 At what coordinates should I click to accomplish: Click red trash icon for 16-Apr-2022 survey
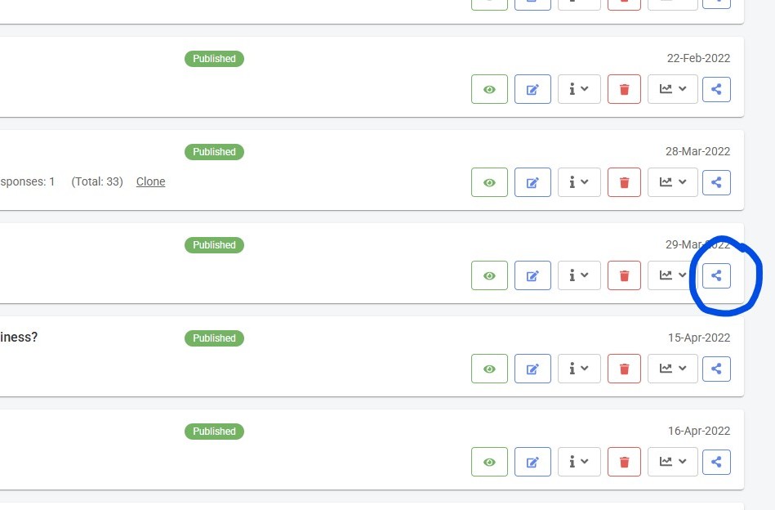pos(625,462)
